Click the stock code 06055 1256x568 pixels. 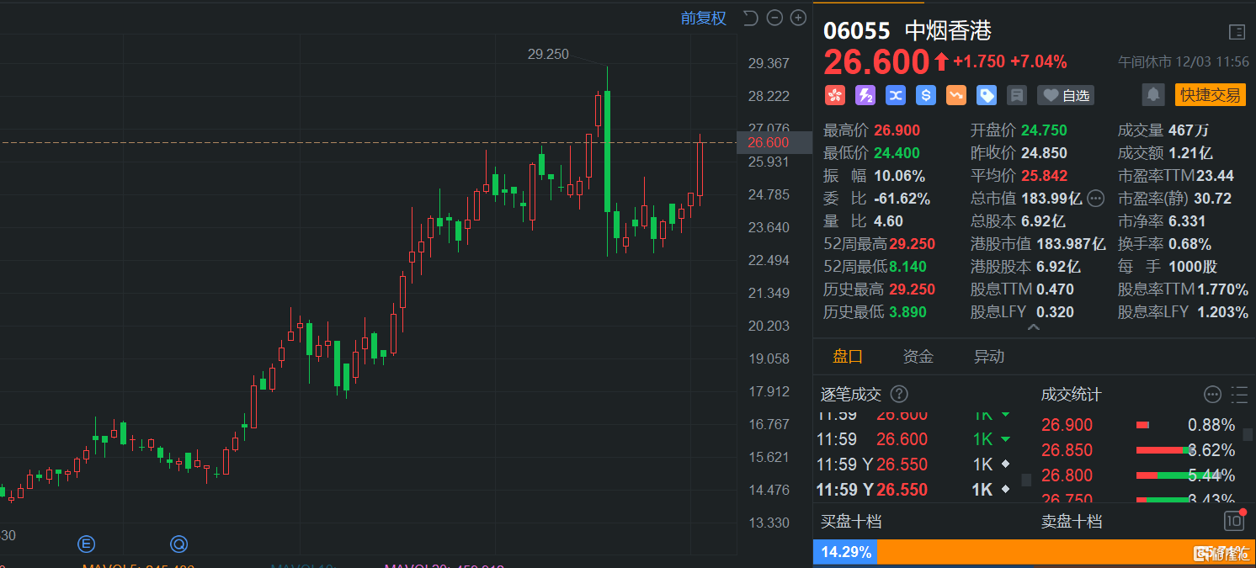[856, 31]
